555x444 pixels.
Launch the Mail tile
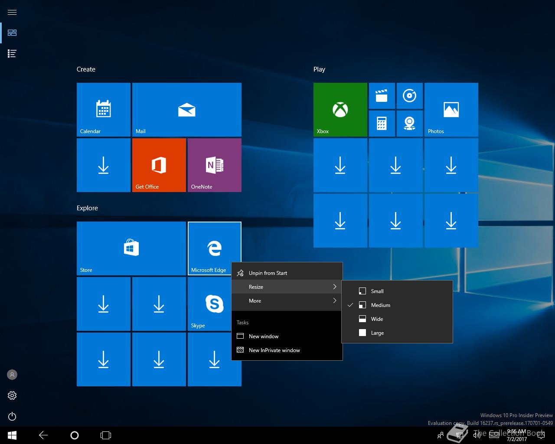(x=187, y=110)
